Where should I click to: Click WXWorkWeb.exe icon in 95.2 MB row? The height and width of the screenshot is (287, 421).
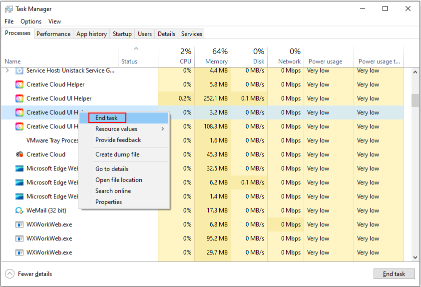point(19,238)
